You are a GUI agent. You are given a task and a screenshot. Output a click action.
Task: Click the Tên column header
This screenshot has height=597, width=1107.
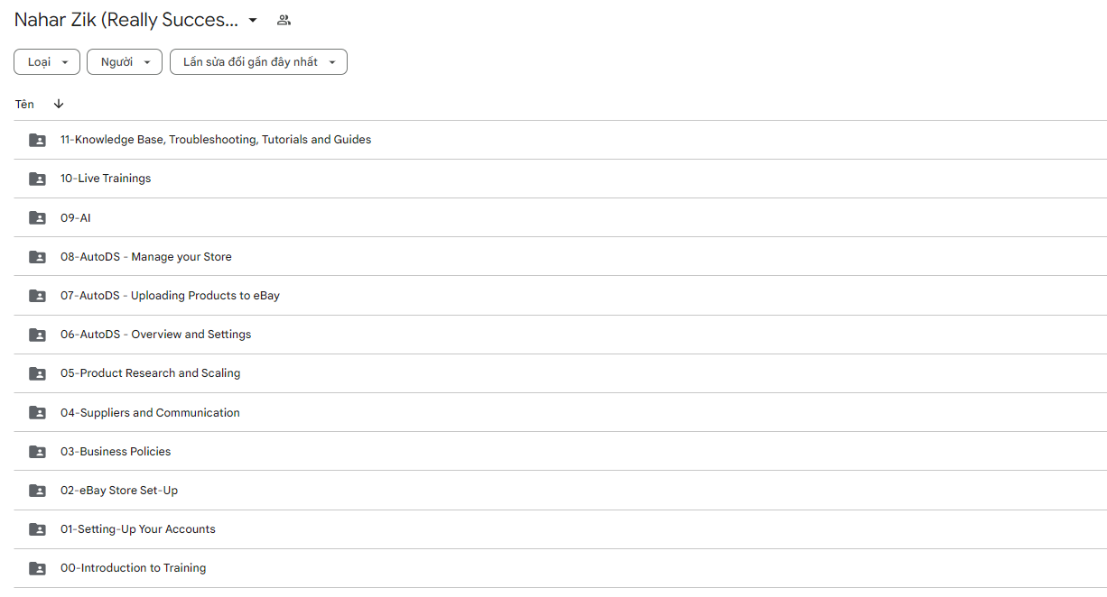pos(24,105)
